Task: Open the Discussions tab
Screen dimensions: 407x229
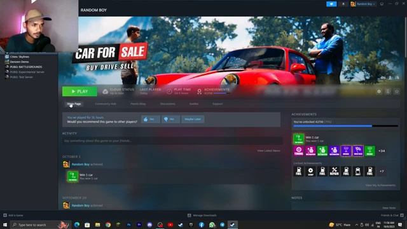Action: (168, 104)
